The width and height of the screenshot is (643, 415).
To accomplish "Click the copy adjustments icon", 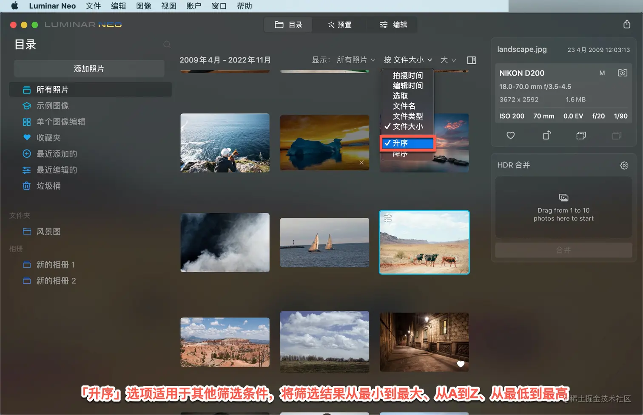I will click(x=581, y=136).
